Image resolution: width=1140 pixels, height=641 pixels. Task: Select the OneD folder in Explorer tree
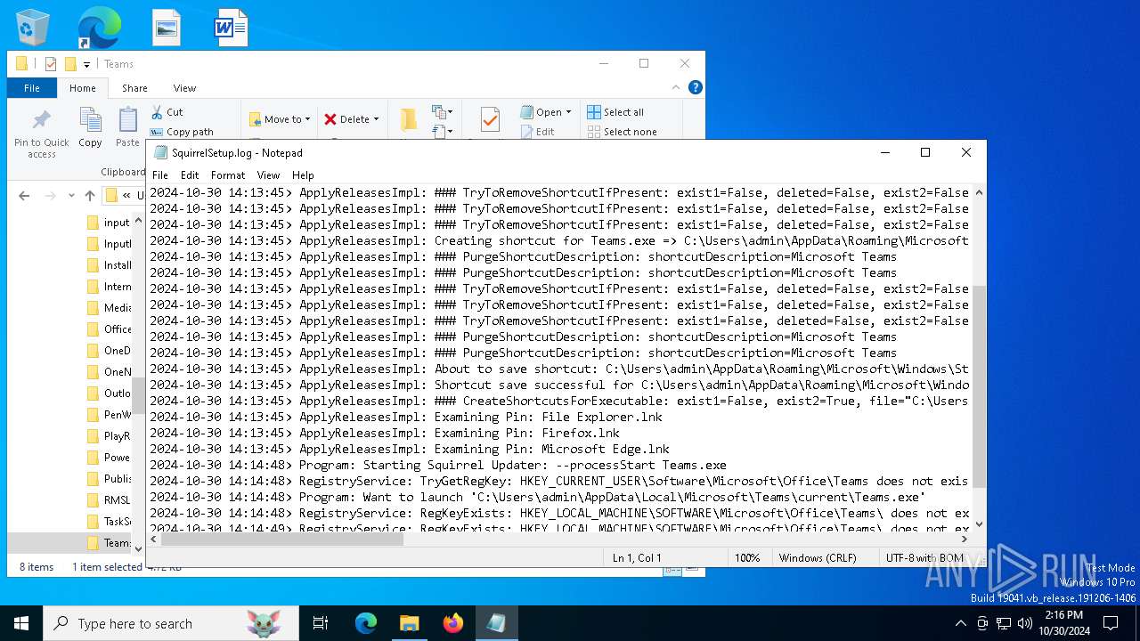(109, 351)
